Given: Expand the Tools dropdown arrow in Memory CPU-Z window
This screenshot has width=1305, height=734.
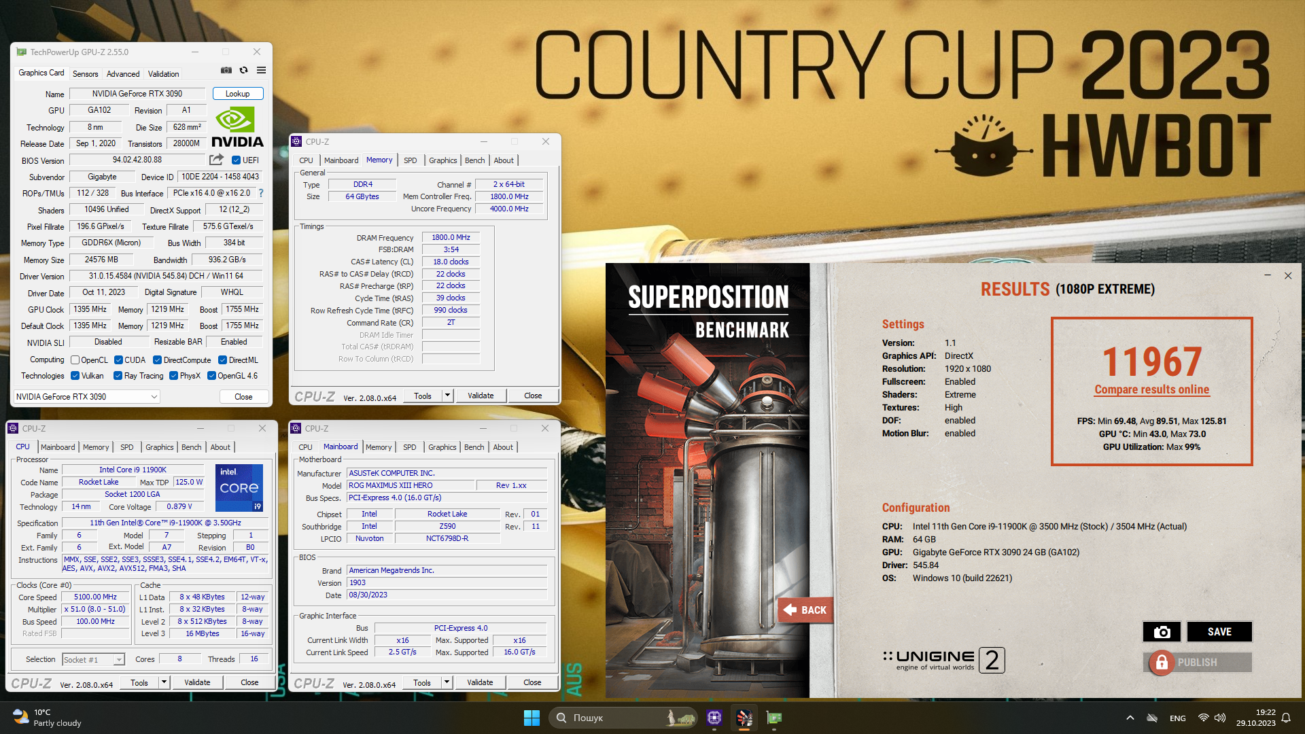Looking at the screenshot, I should pyautogui.click(x=447, y=396).
